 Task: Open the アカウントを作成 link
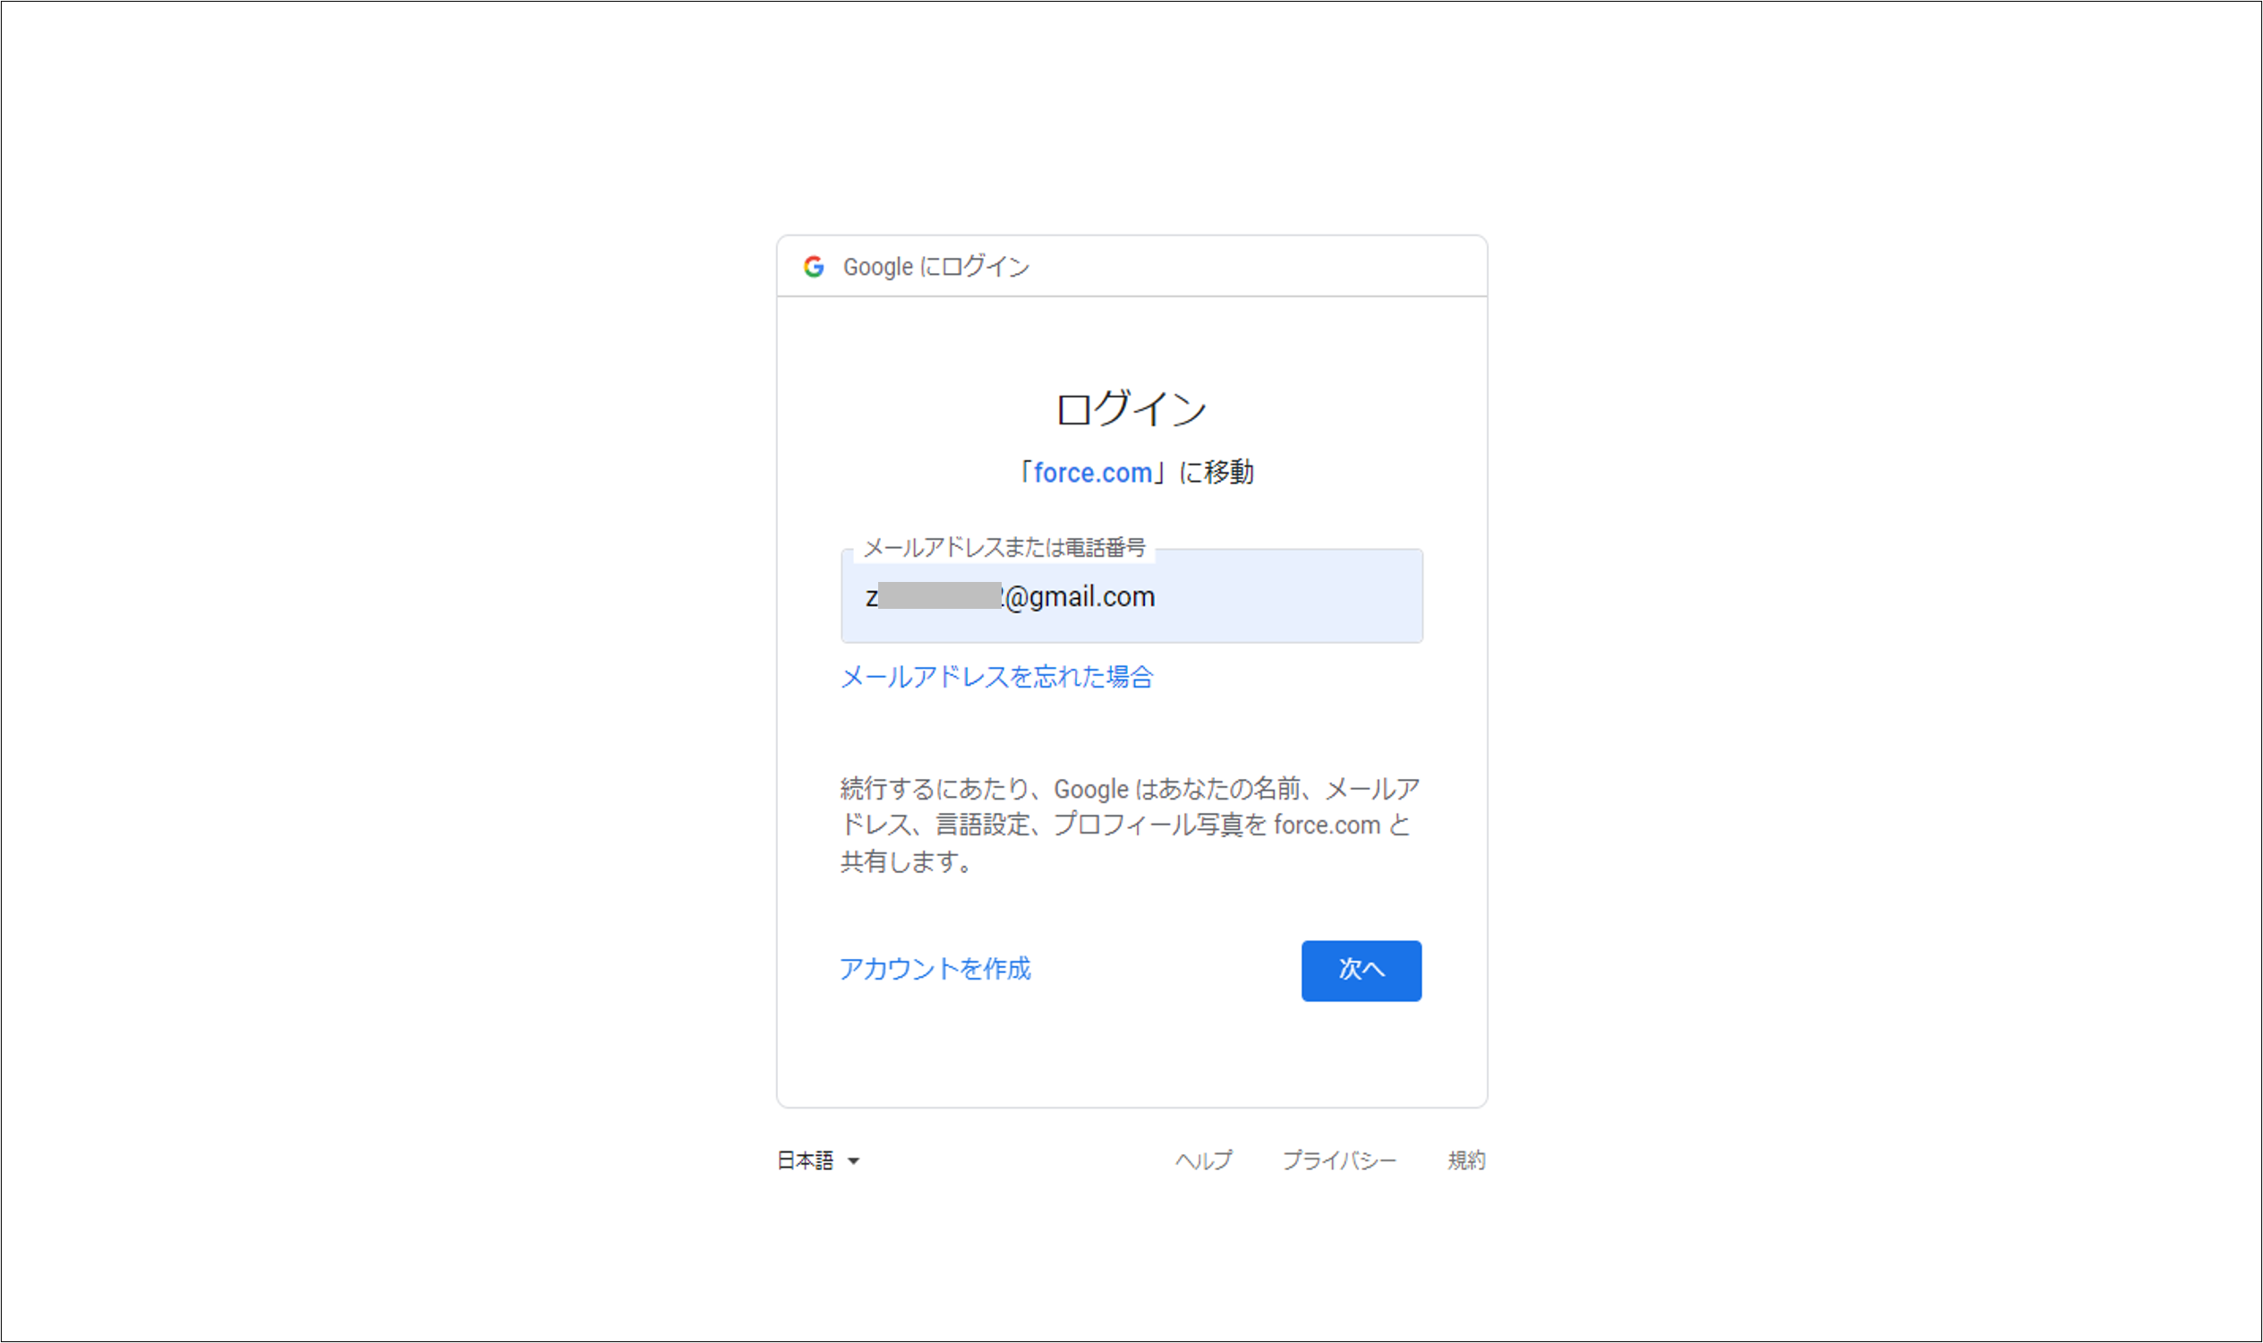935,970
